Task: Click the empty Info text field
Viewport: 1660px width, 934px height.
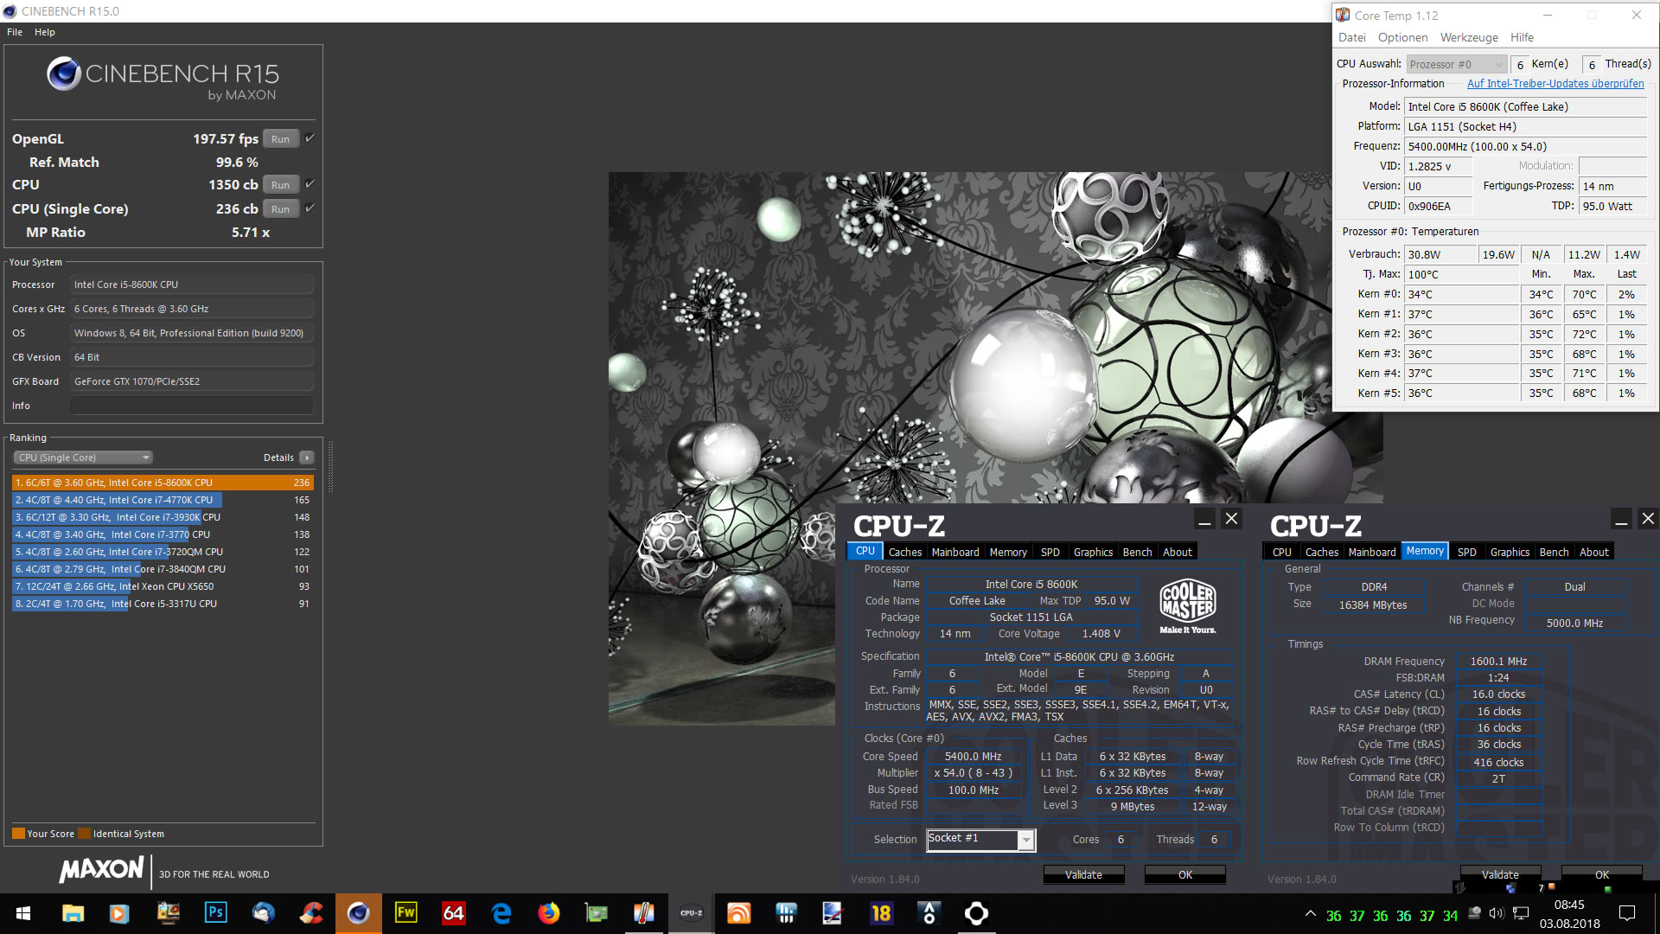Action: (191, 406)
